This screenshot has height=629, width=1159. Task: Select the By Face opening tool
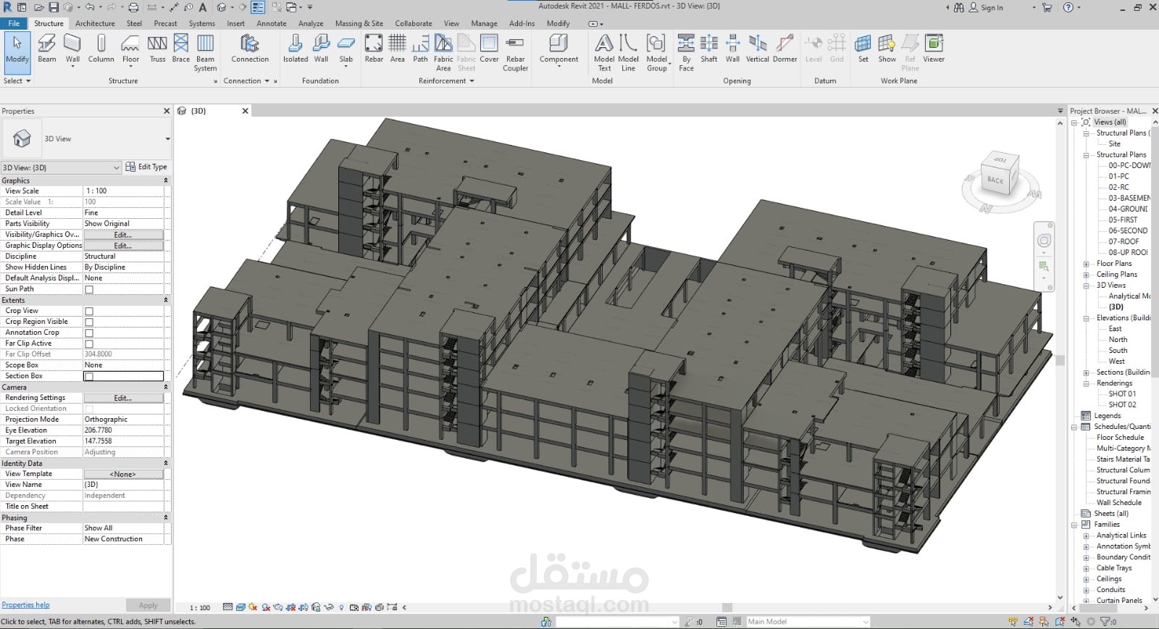[686, 53]
